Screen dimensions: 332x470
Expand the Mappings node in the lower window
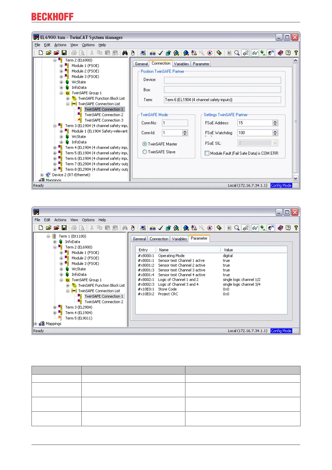35,324
